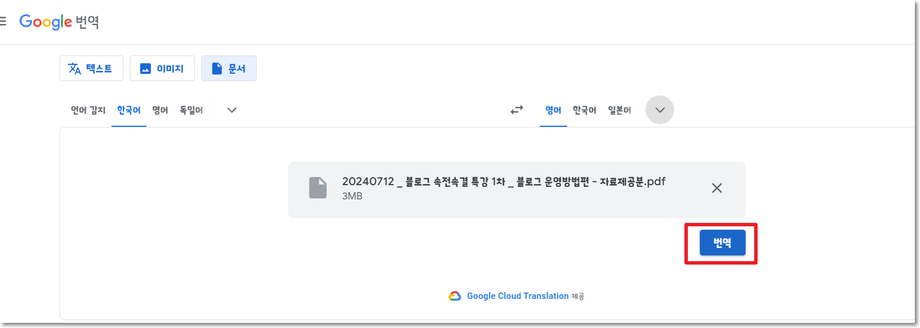The image size is (920, 328).
Task: Select 한국어 as the target language
Action: tap(584, 110)
